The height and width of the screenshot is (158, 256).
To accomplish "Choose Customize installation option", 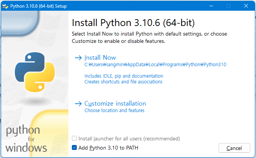I will point(115,104).
